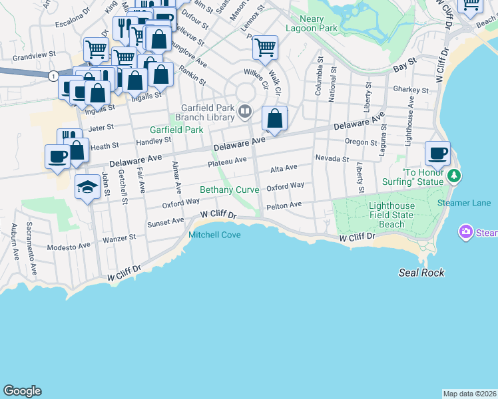Click the Pelton Ave street label

pyautogui.click(x=284, y=206)
